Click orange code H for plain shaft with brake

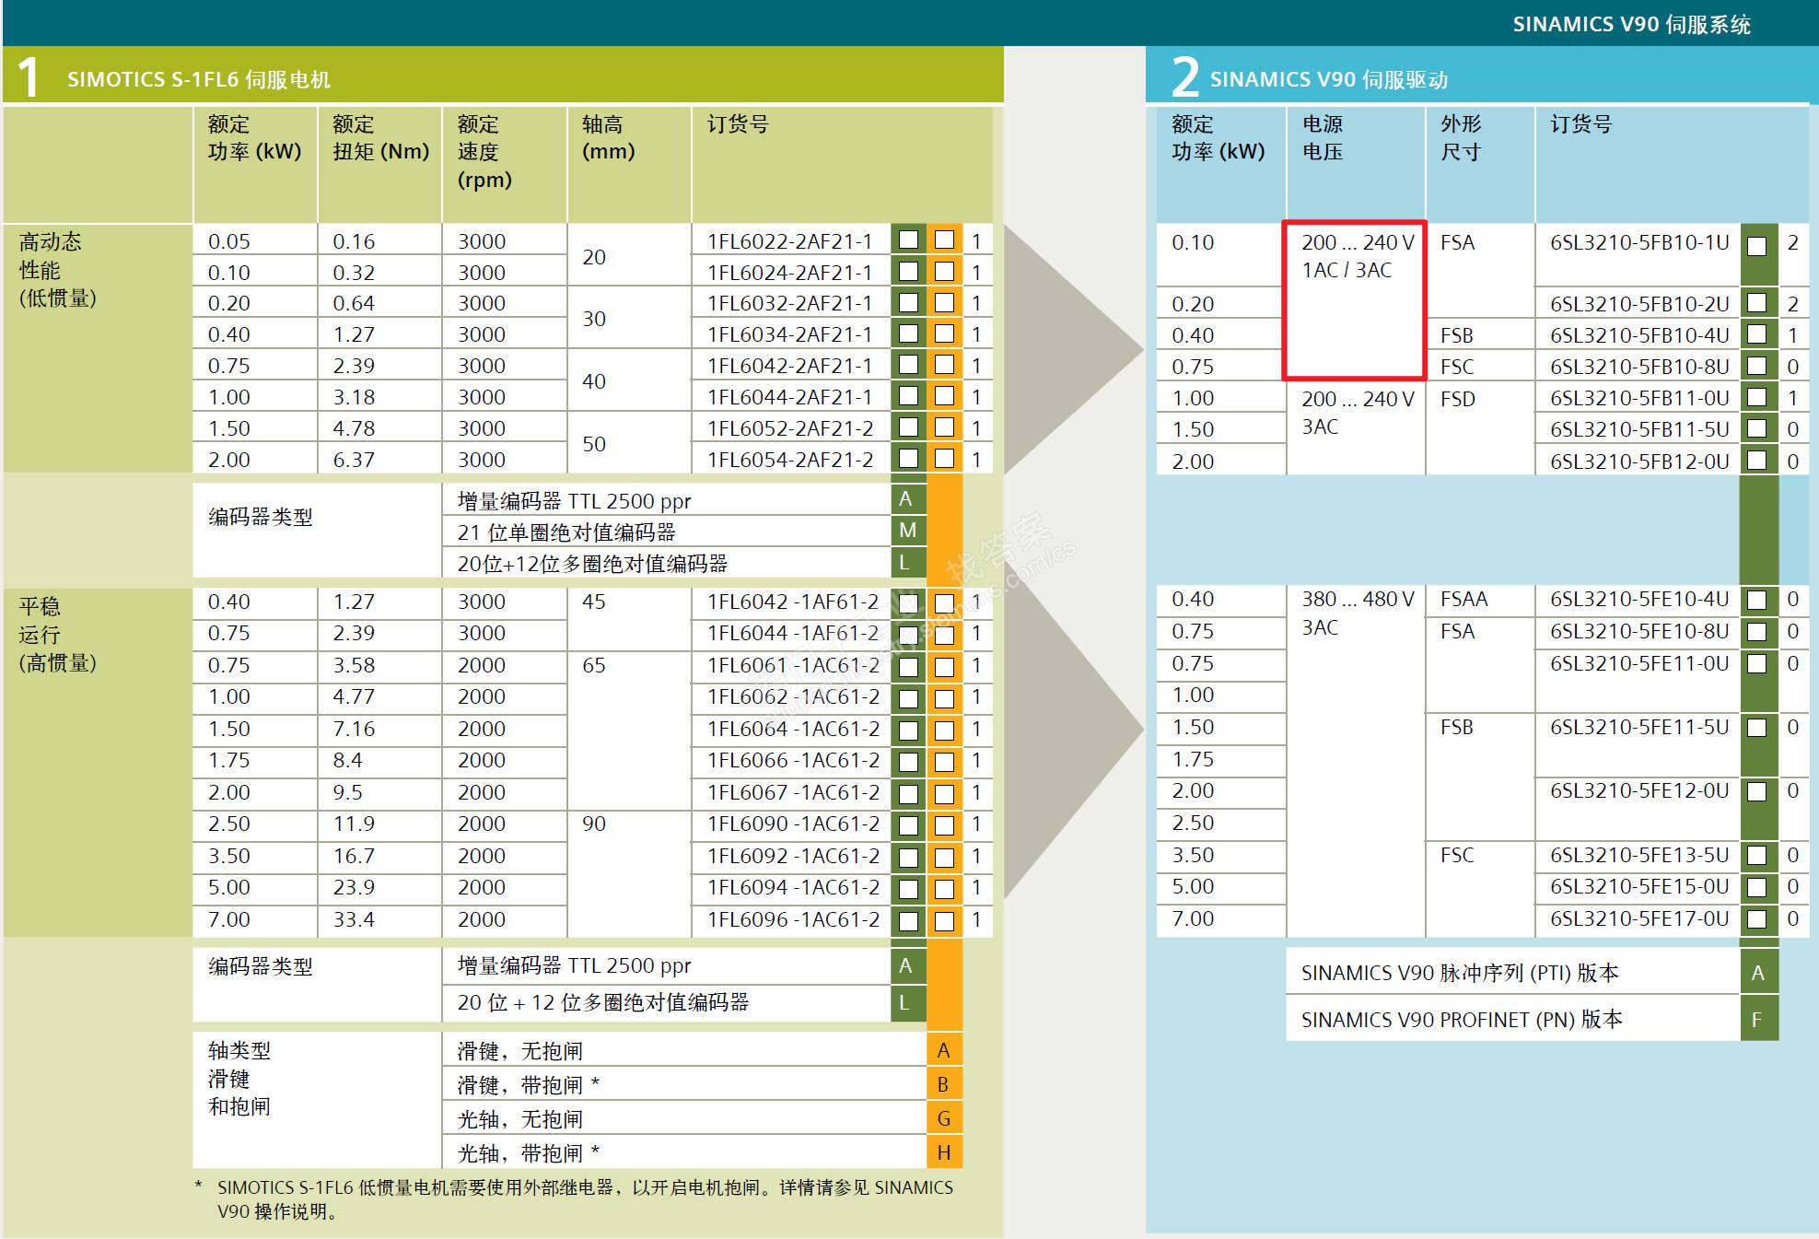(x=943, y=1152)
